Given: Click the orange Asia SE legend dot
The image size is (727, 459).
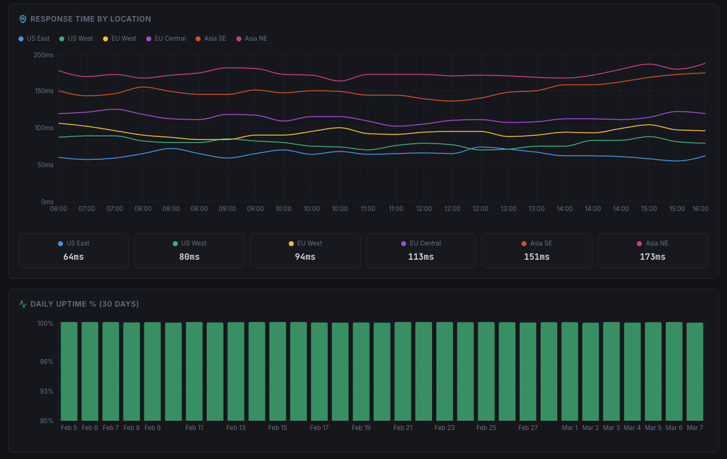Looking at the screenshot, I should [197, 38].
